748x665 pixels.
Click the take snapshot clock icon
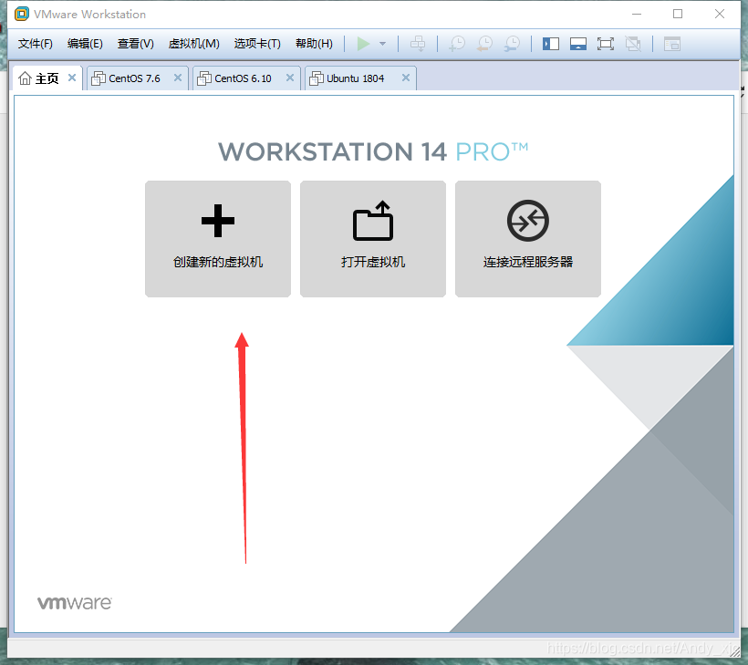click(x=457, y=44)
